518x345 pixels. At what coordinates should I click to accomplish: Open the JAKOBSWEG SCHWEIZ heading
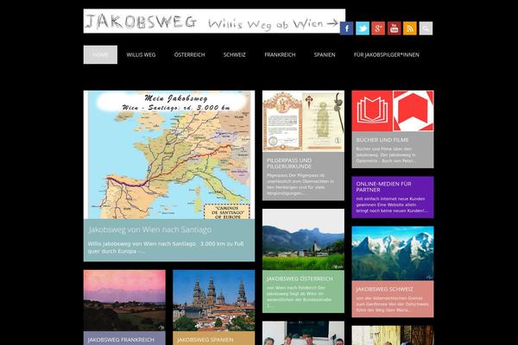[x=384, y=289]
